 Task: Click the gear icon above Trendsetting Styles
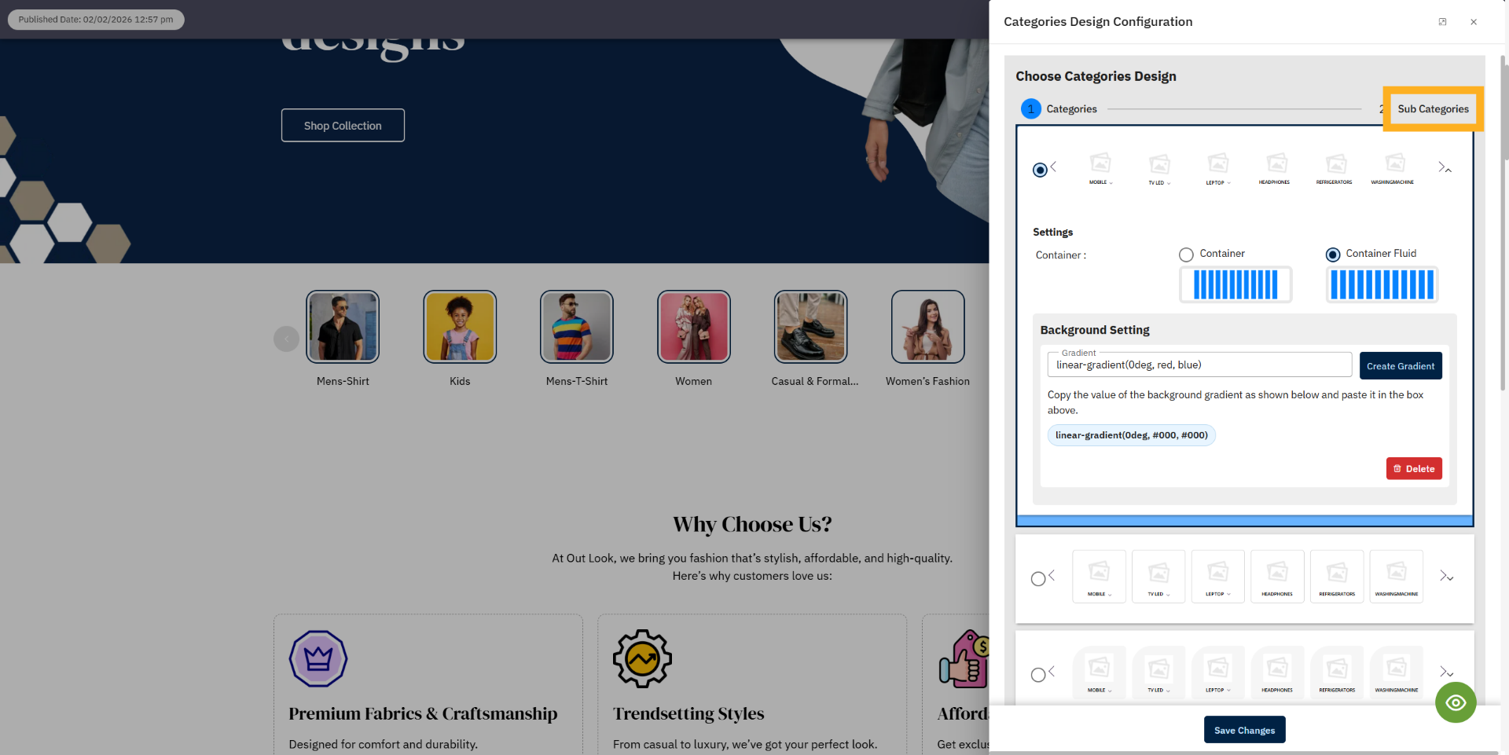(x=642, y=658)
